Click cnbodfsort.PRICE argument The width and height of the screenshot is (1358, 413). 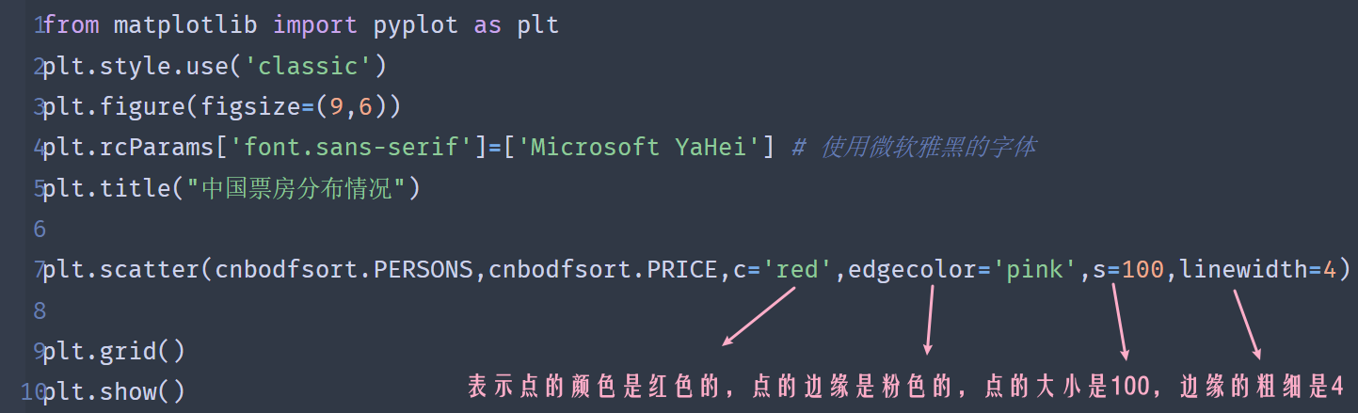point(602,270)
